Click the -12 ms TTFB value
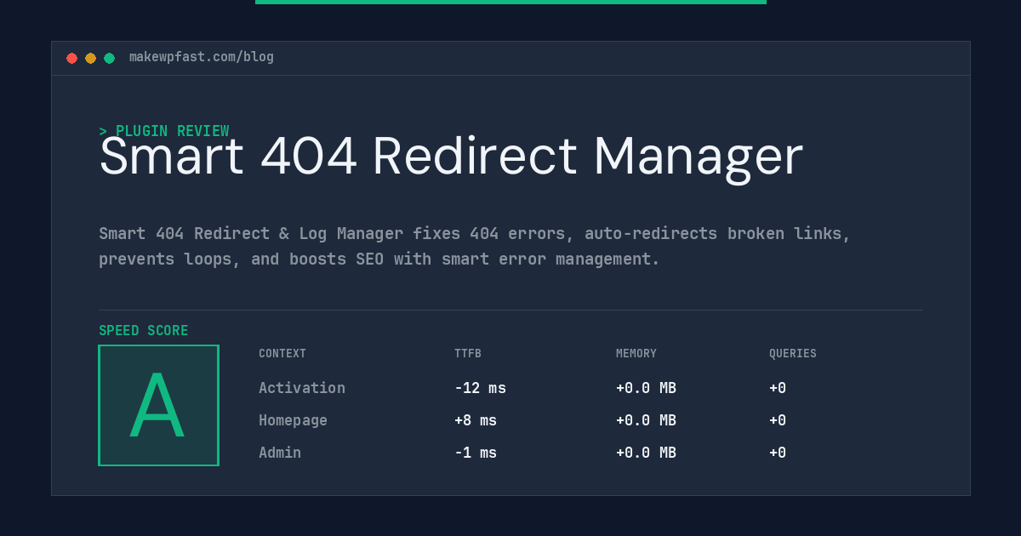The width and height of the screenshot is (1021, 536). tap(480, 388)
